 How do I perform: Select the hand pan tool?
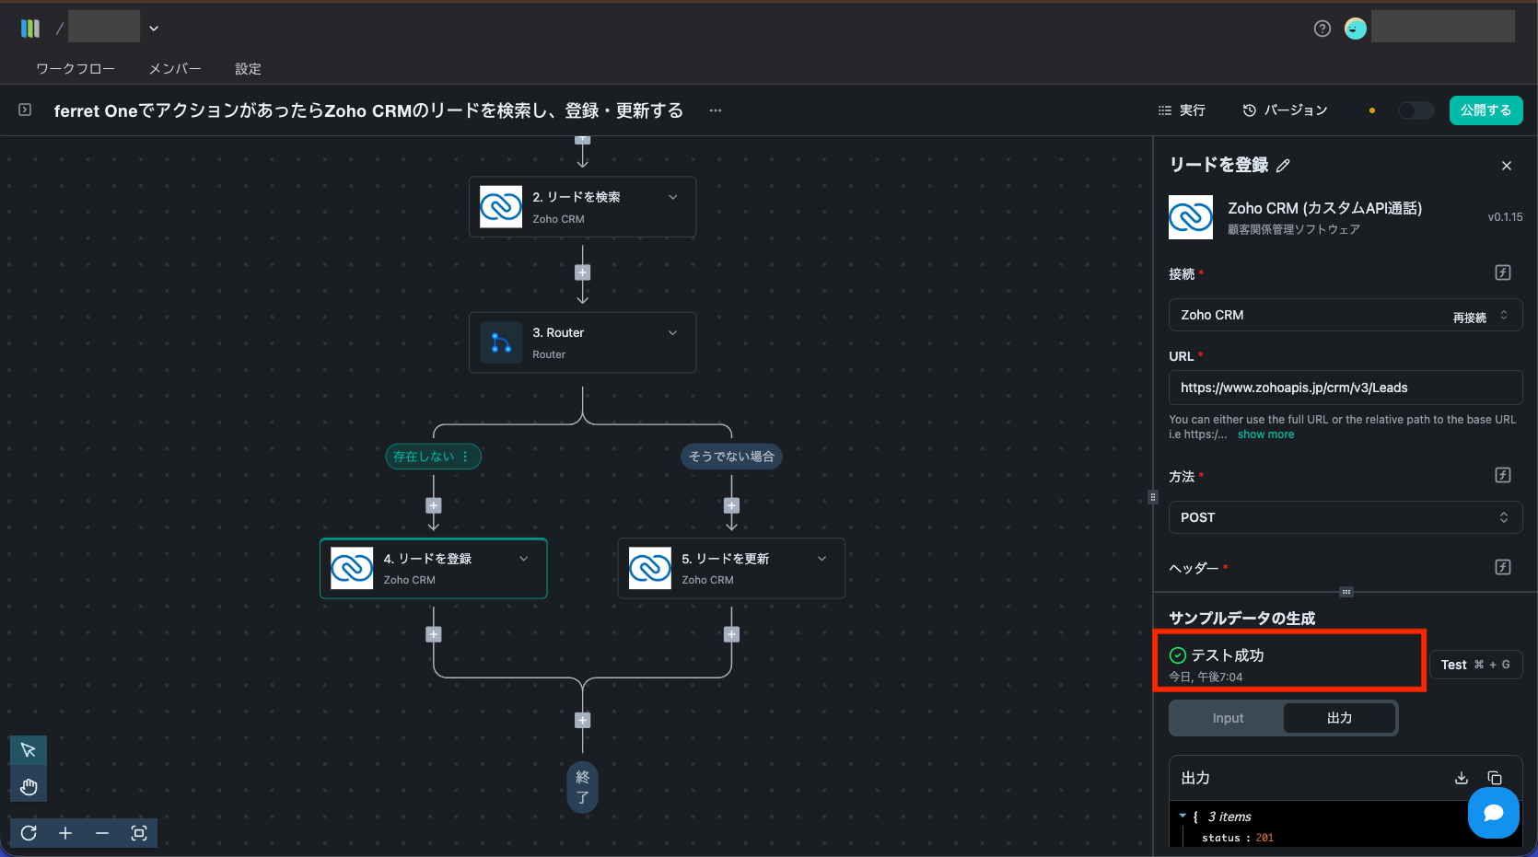(29, 786)
